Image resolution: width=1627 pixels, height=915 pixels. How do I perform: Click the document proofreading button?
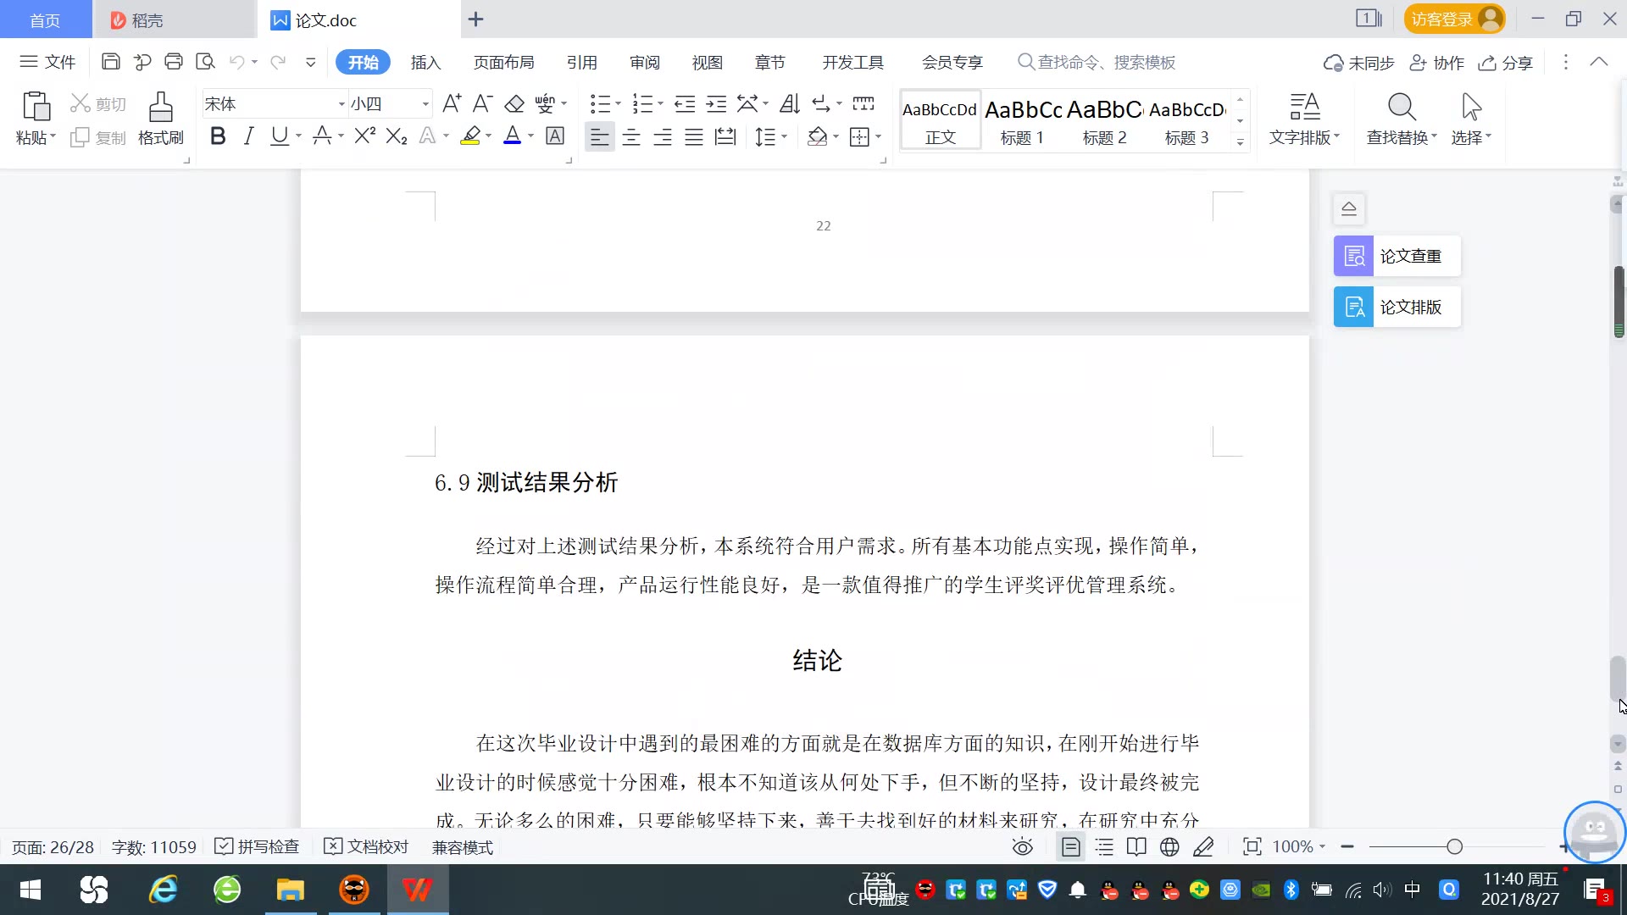pos(366,846)
